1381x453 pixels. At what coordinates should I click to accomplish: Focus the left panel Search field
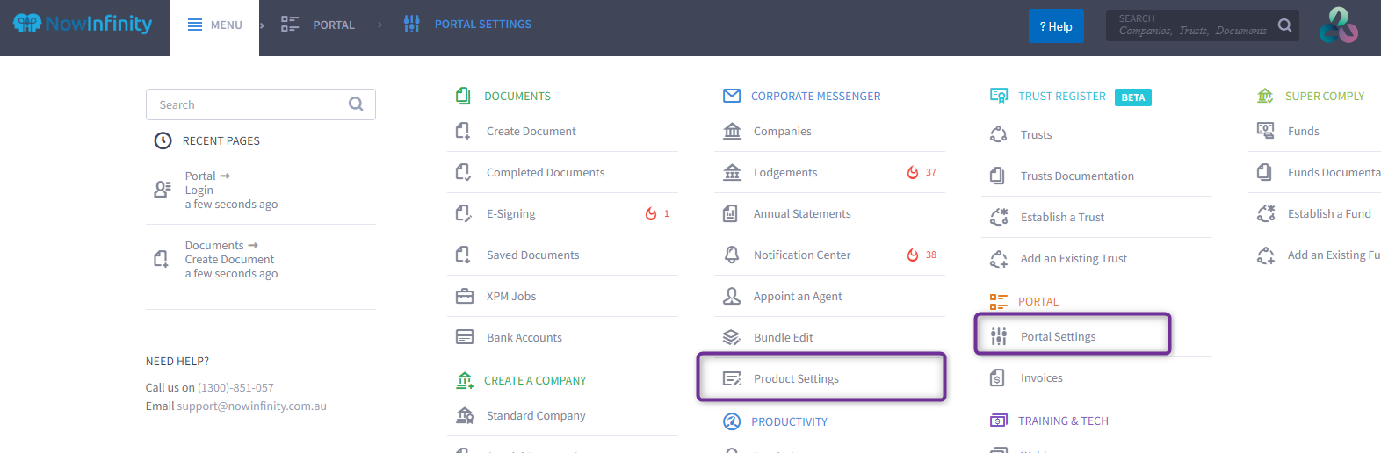click(x=250, y=104)
